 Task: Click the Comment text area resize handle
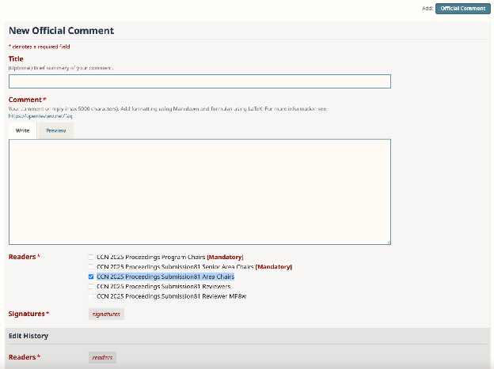(389, 243)
